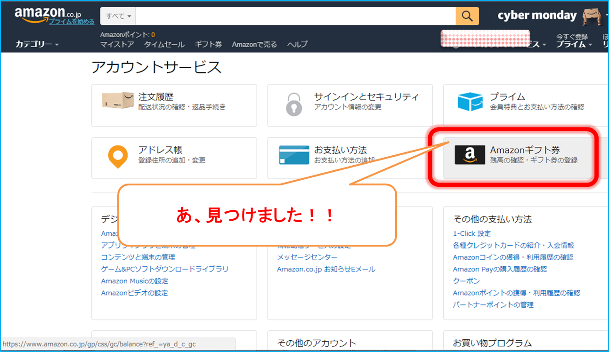Expand the プライム dropdown in header
The height and width of the screenshot is (352, 609).
point(574,44)
